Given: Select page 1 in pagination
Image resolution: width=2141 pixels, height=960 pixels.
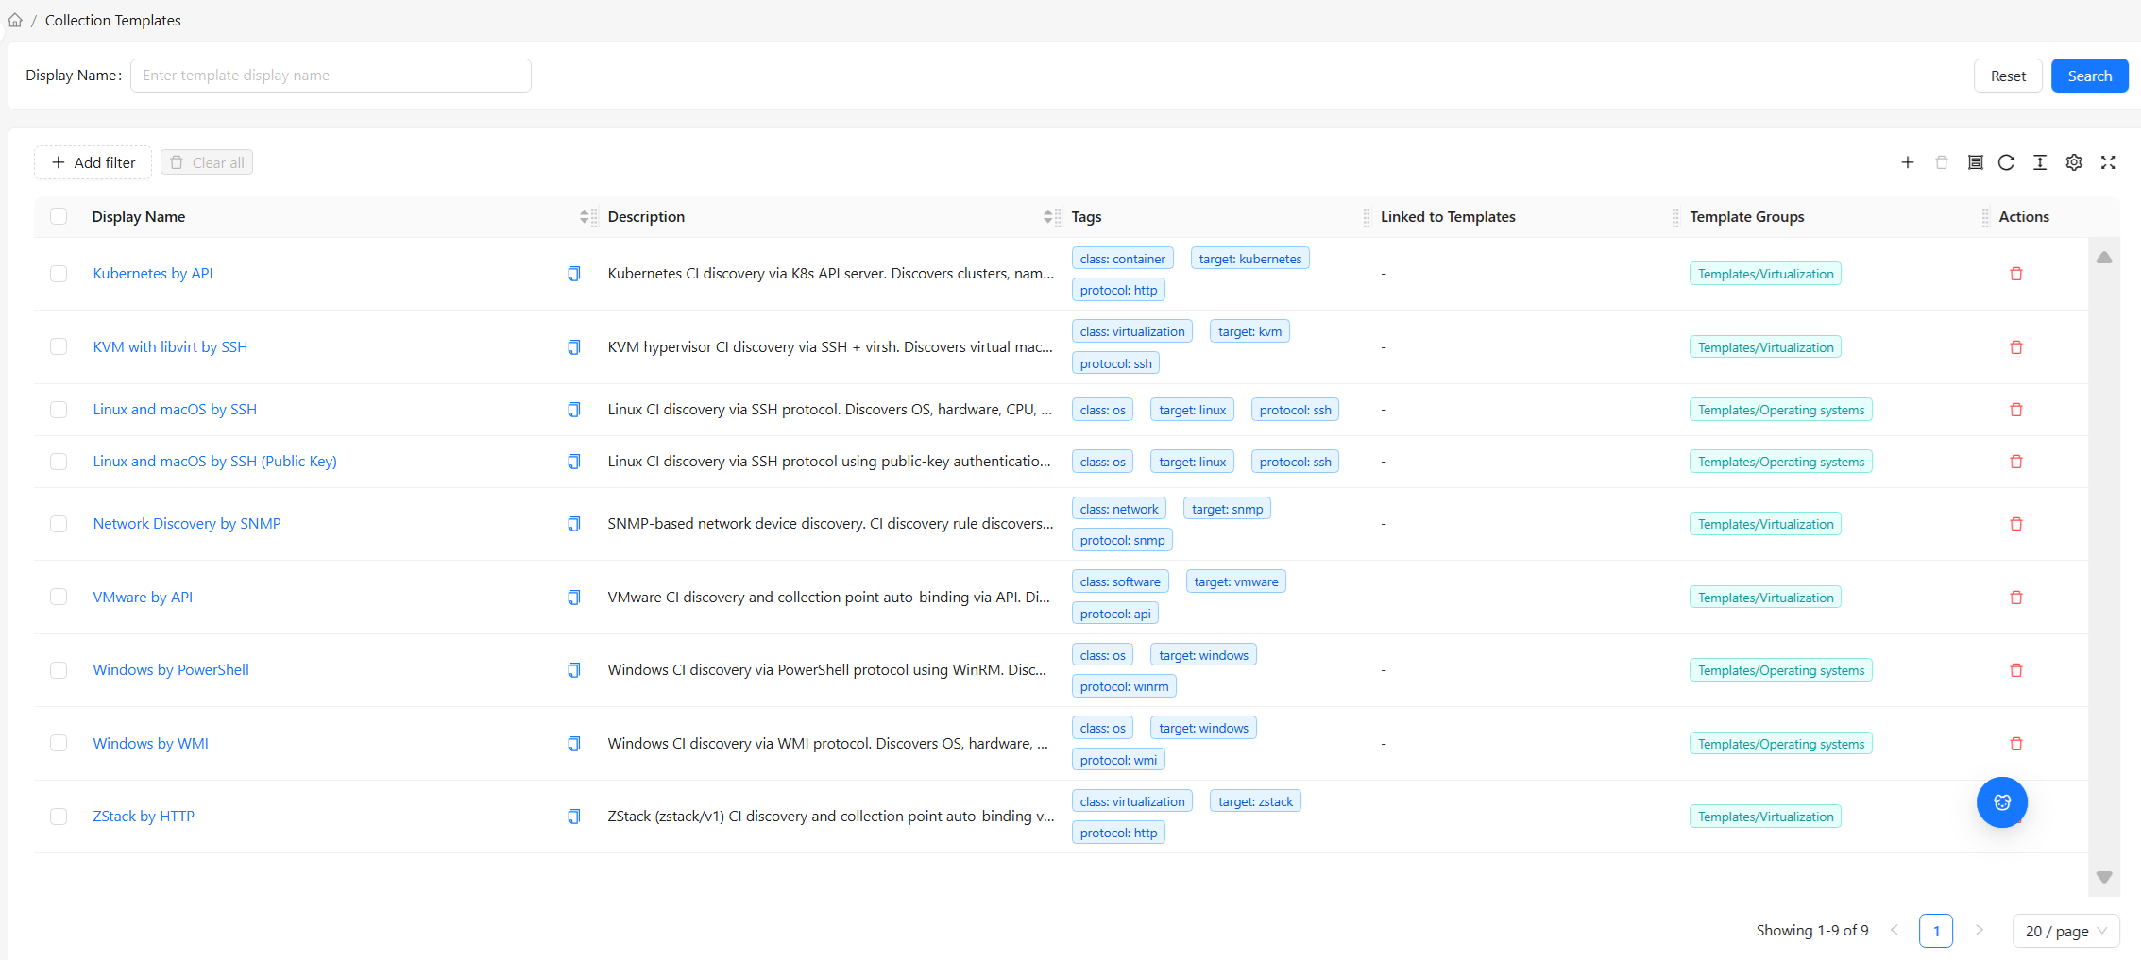Looking at the screenshot, I should click(1936, 931).
